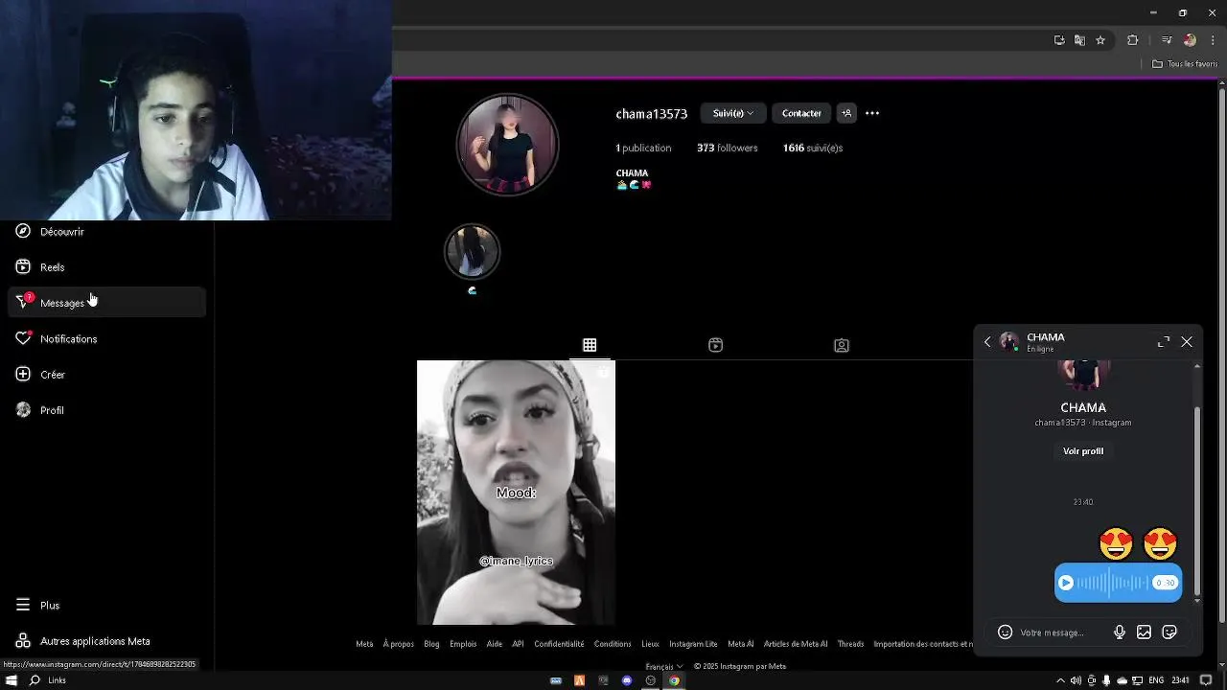View the 1616 suivi(e)s list
The image size is (1227, 690).
coord(812,148)
